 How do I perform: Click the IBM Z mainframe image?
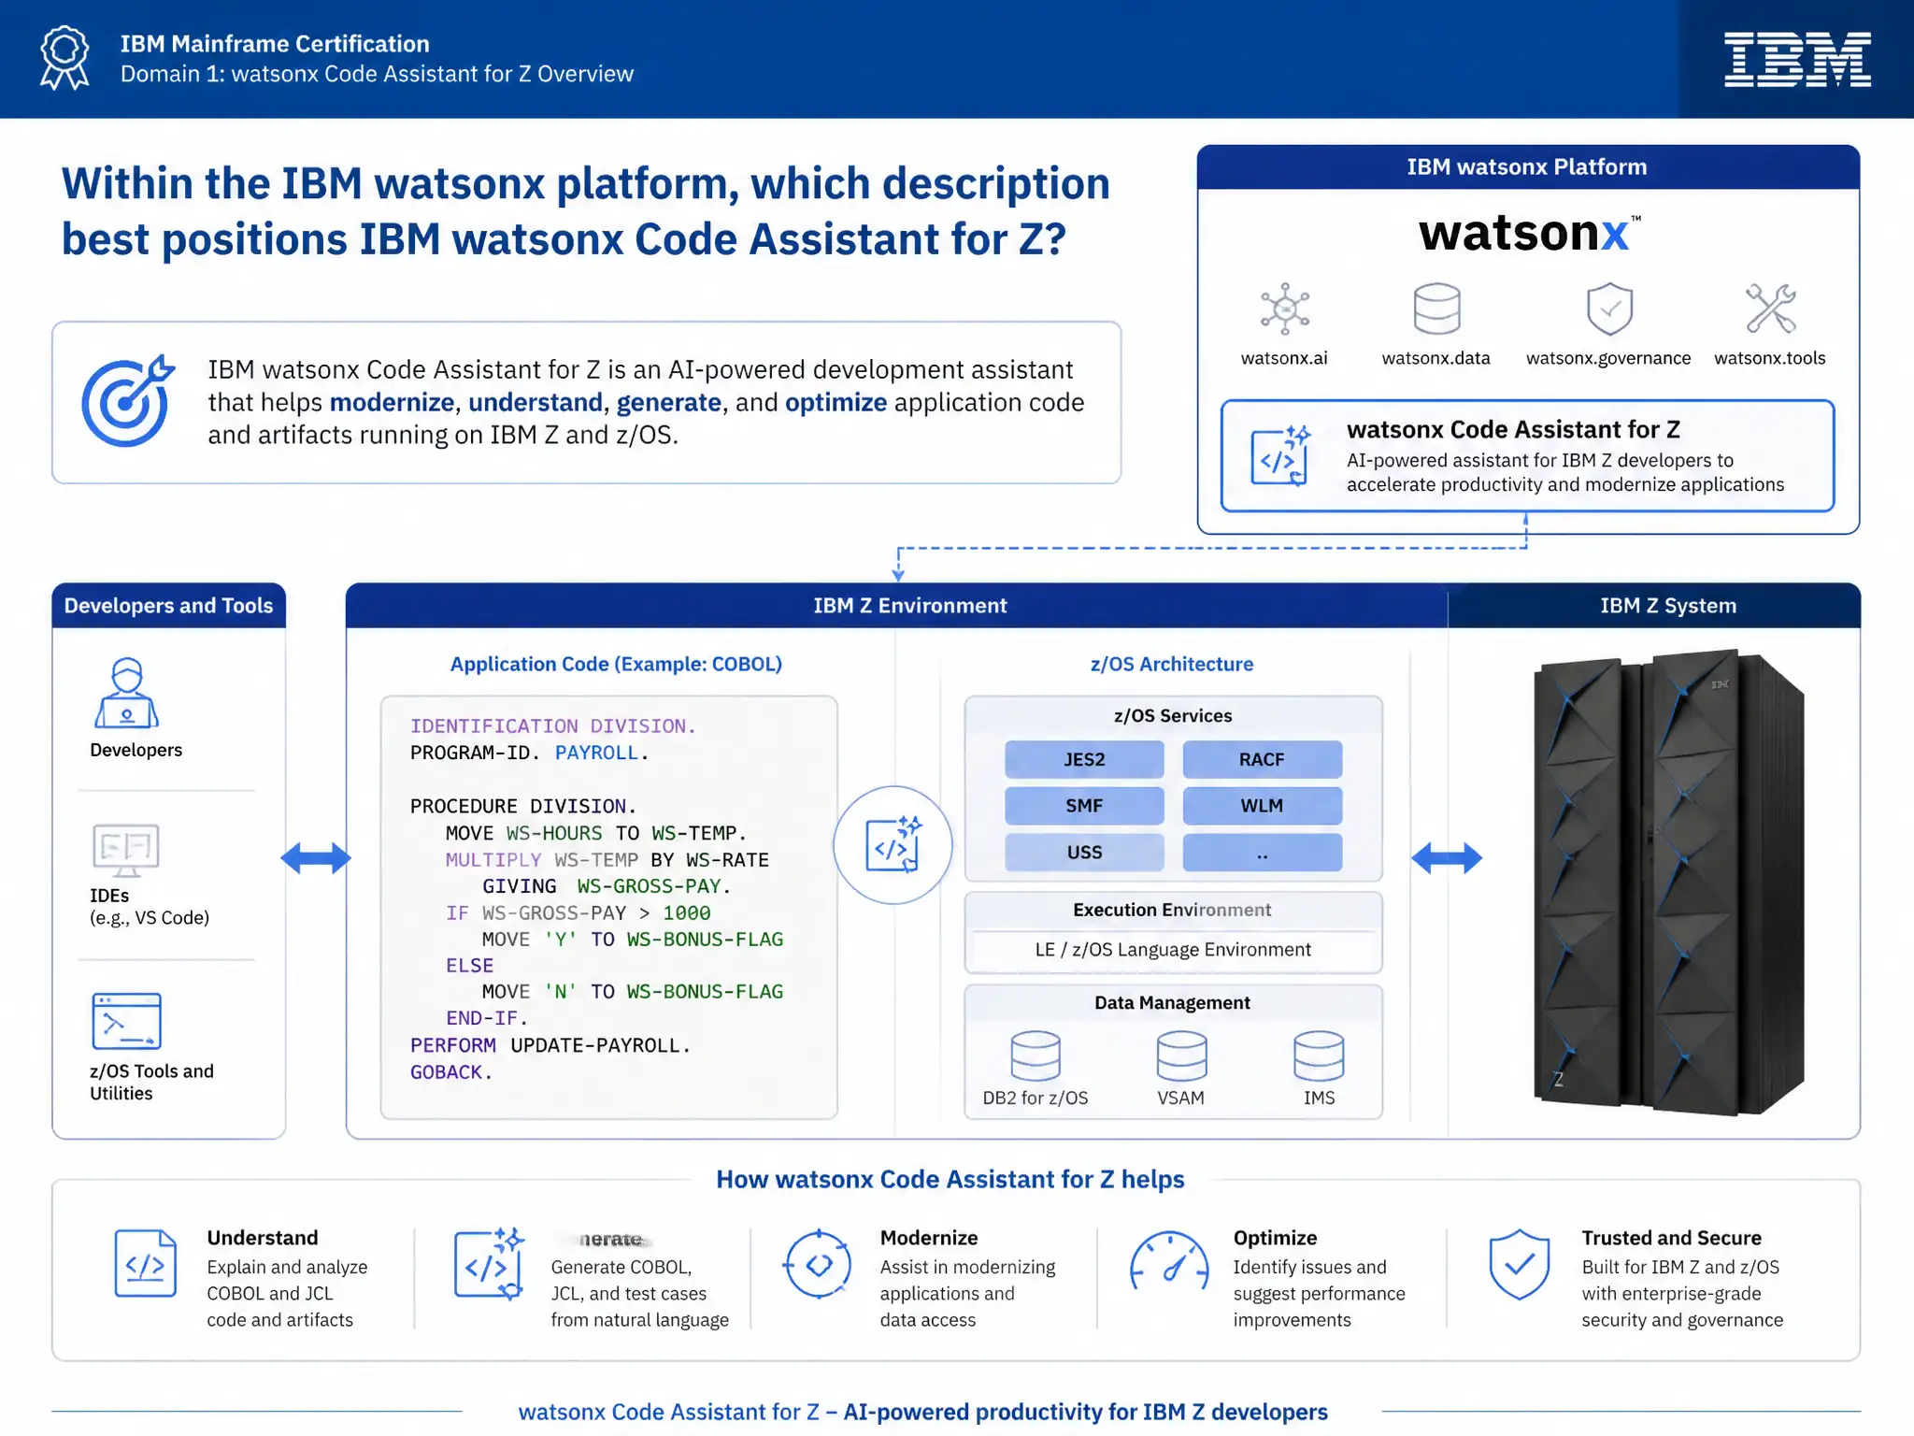pyautogui.click(x=1668, y=882)
